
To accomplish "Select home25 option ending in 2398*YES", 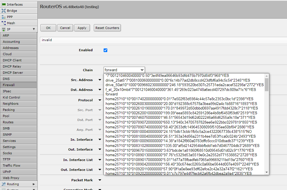I will point(185,99).
